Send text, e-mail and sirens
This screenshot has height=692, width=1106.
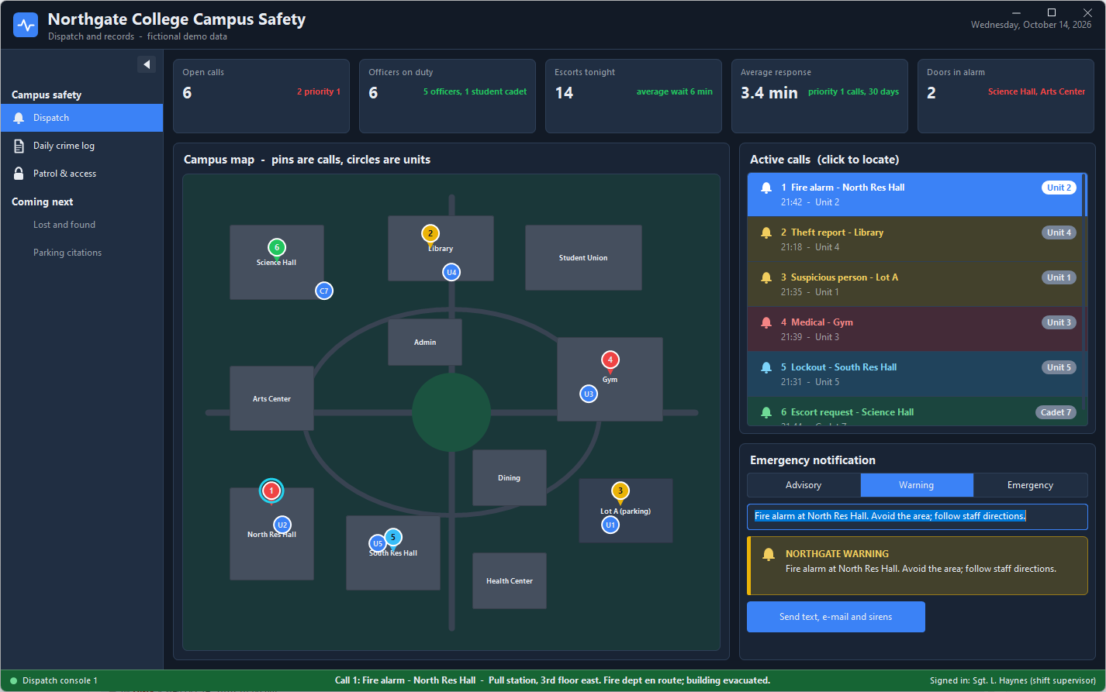point(836,617)
